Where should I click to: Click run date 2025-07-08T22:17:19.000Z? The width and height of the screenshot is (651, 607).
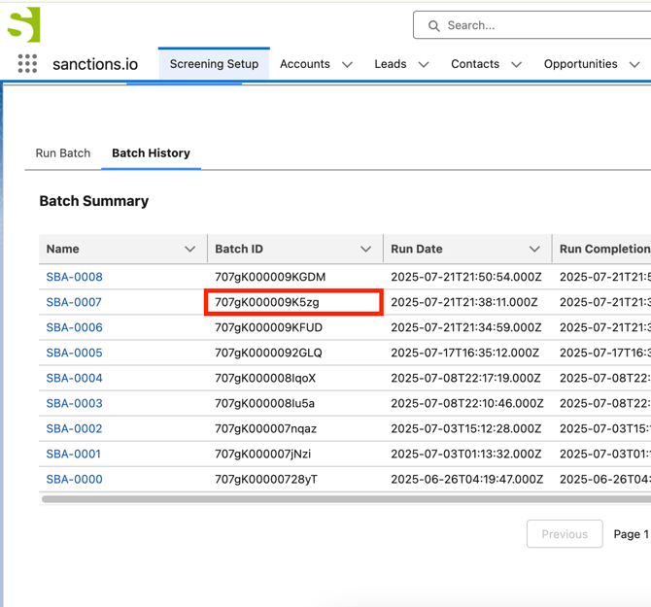[x=465, y=378]
